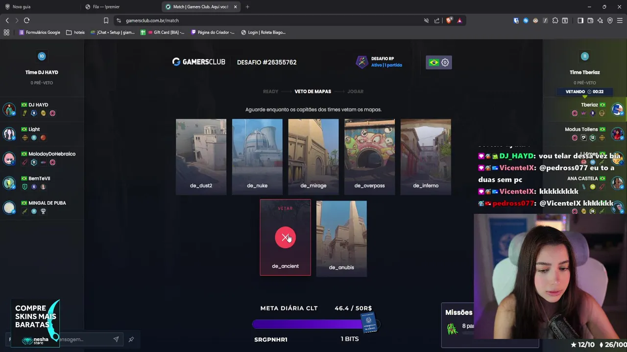The height and width of the screenshot is (352, 627).
Task: Open match settings gear icon
Action: [445, 63]
